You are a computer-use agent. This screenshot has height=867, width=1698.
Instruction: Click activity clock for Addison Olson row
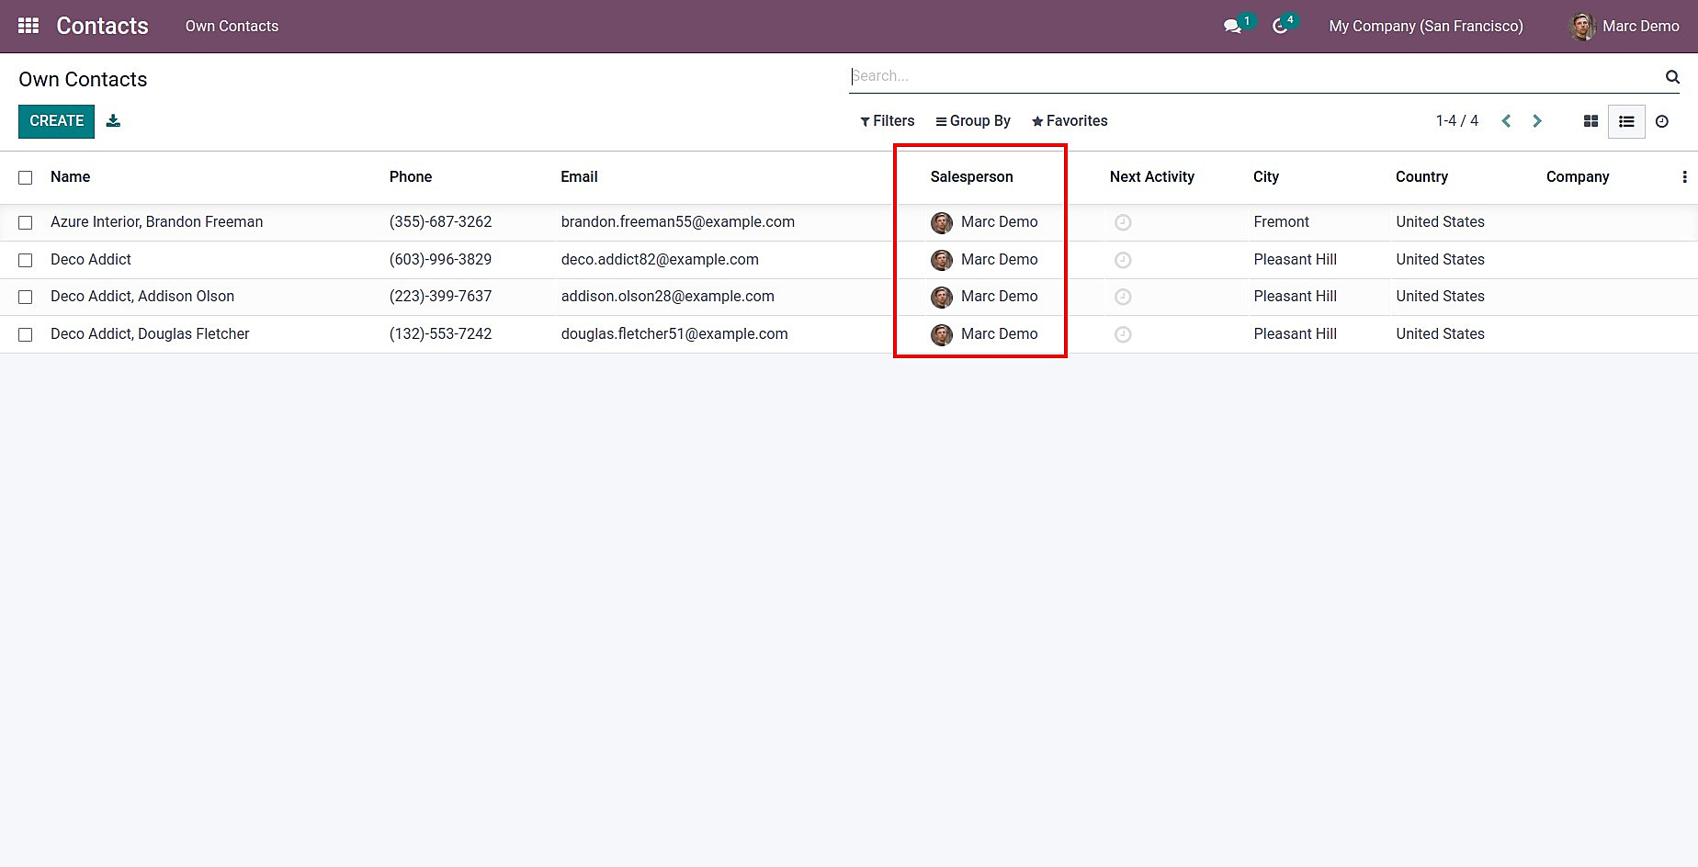point(1123,297)
